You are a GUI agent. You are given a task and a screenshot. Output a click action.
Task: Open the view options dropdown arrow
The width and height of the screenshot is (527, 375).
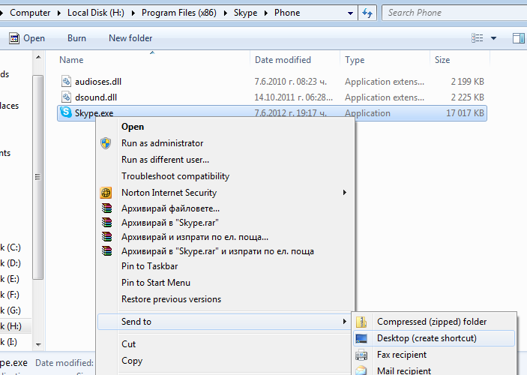(493, 38)
